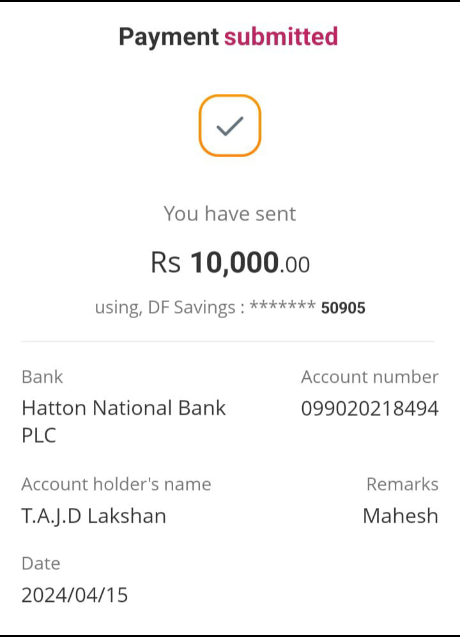
Task: Click the horizontal divider line below the amount
Action: 228,342
